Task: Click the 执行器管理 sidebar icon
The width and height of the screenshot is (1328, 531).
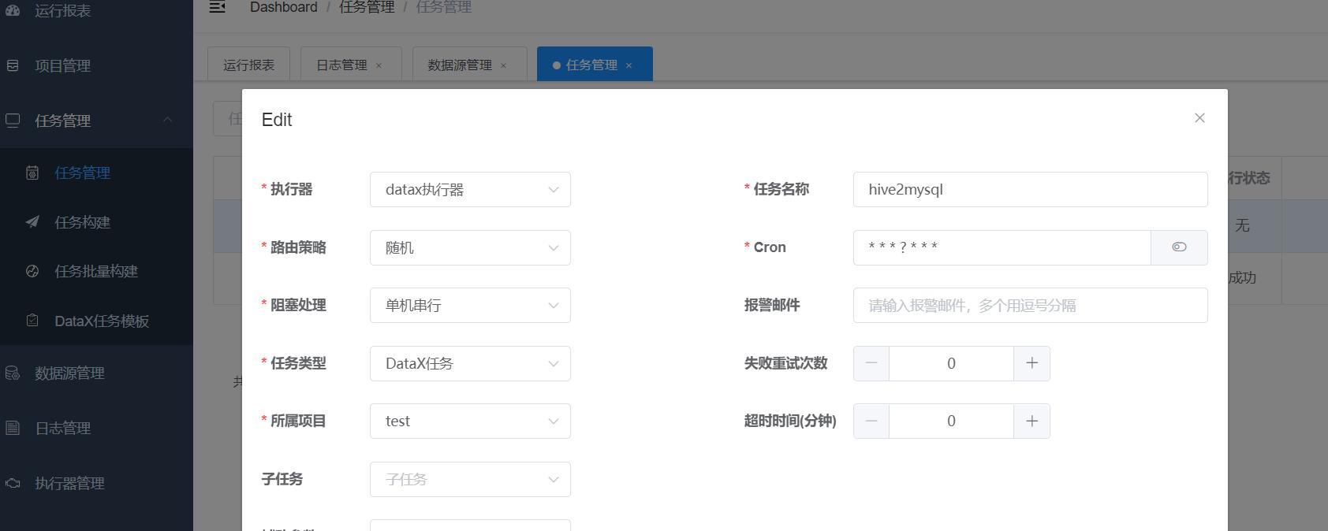Action: coord(13,483)
